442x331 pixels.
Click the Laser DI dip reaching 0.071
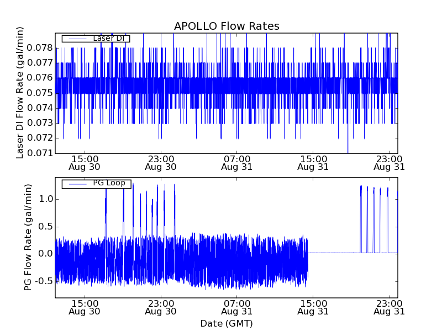click(348, 149)
